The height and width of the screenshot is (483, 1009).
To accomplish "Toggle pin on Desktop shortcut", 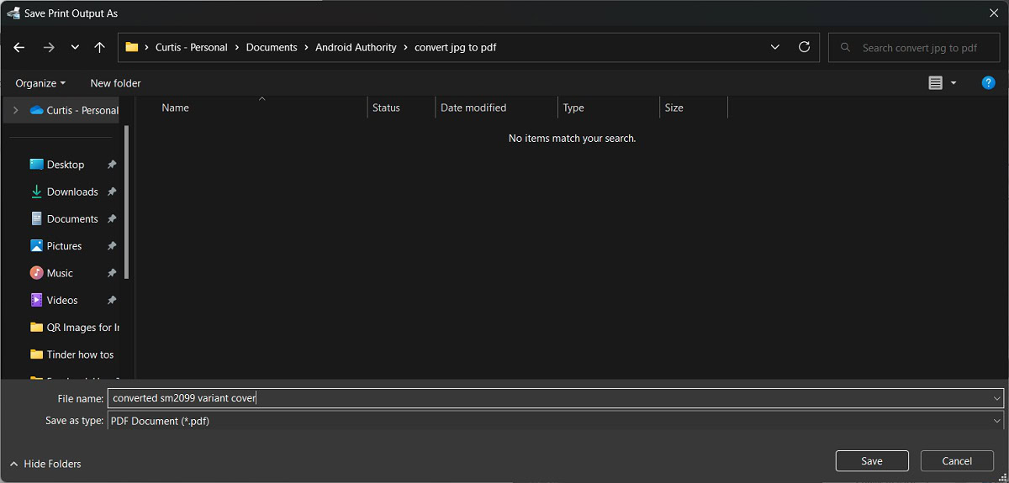I will pos(112,165).
